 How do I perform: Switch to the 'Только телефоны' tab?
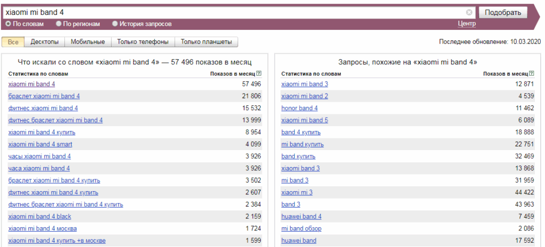coord(143,42)
